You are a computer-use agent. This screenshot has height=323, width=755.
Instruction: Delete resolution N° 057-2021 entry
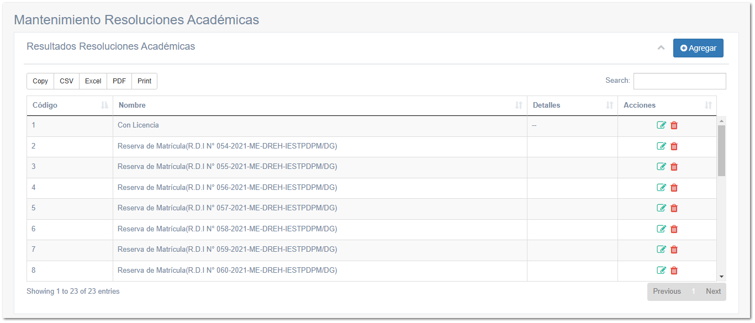point(674,208)
